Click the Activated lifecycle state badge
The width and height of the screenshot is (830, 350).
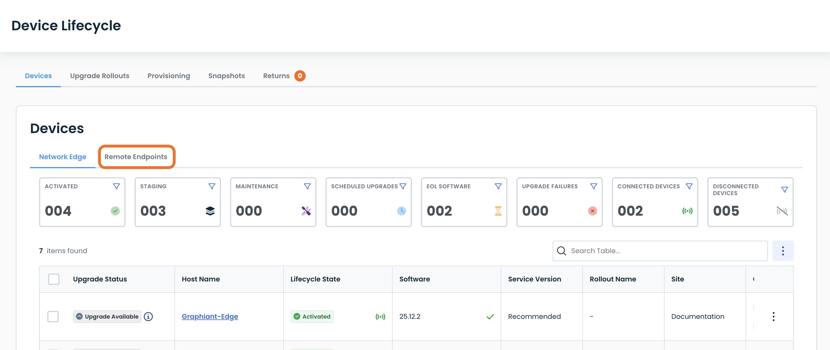click(x=312, y=317)
